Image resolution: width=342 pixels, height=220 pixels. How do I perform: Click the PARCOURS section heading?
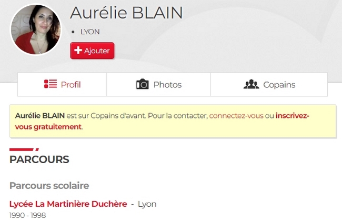39,159
